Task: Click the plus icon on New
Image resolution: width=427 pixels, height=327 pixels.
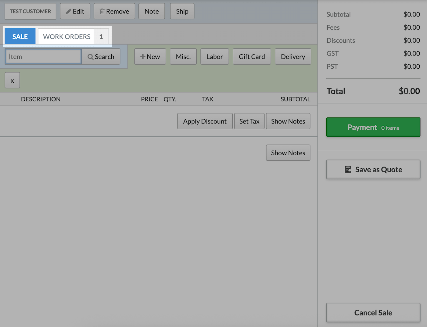Action: (x=143, y=56)
